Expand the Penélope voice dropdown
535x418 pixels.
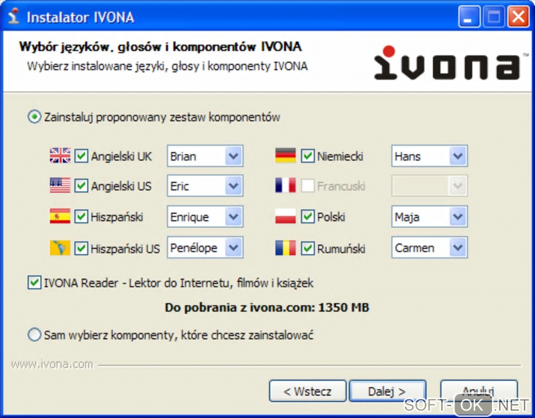205,248
